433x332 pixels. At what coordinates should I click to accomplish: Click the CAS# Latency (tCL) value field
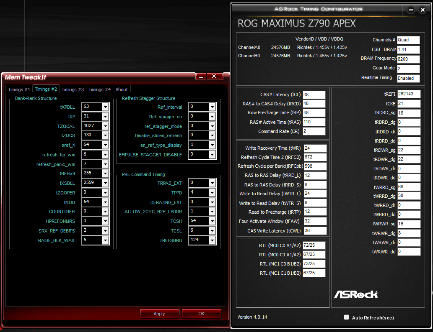click(x=314, y=95)
